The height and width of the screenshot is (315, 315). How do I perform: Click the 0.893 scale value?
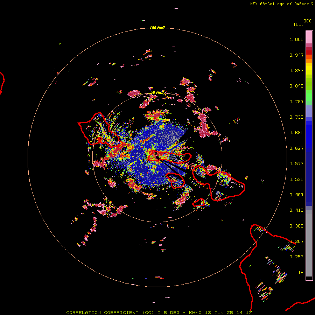click(x=296, y=70)
